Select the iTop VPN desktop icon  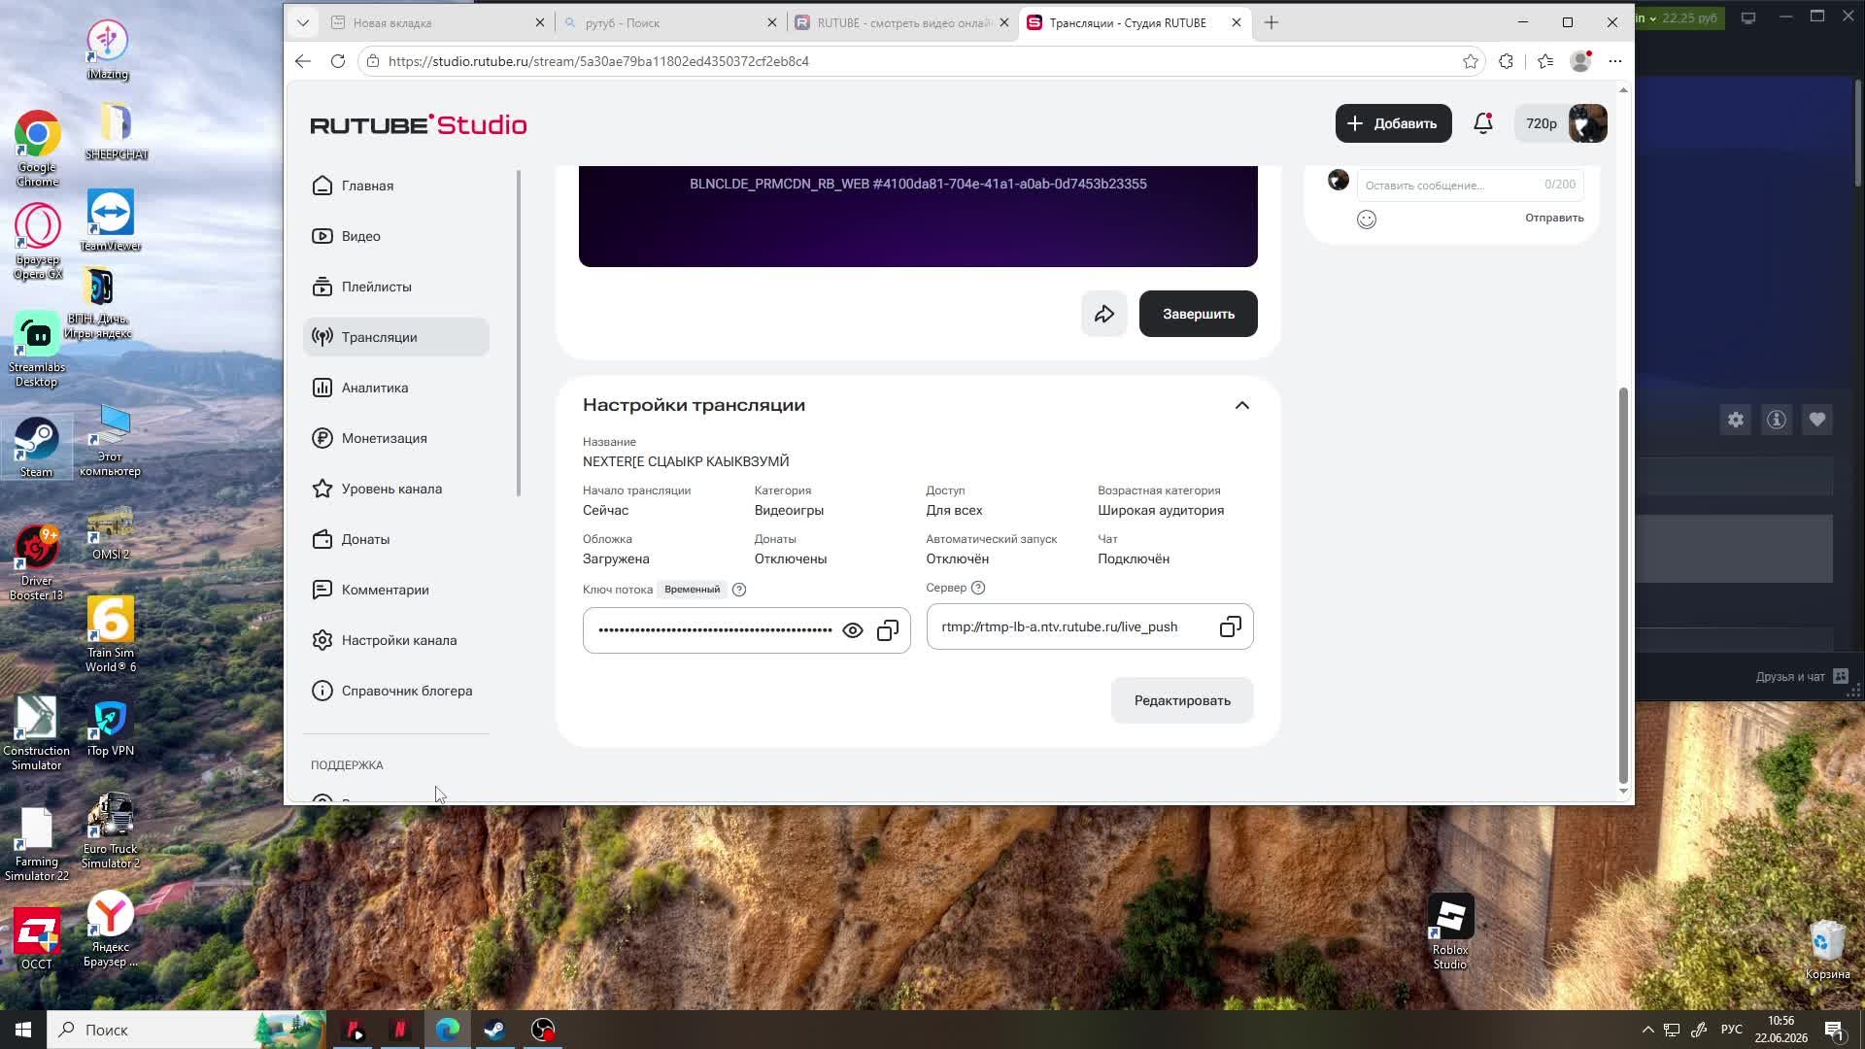(x=111, y=728)
